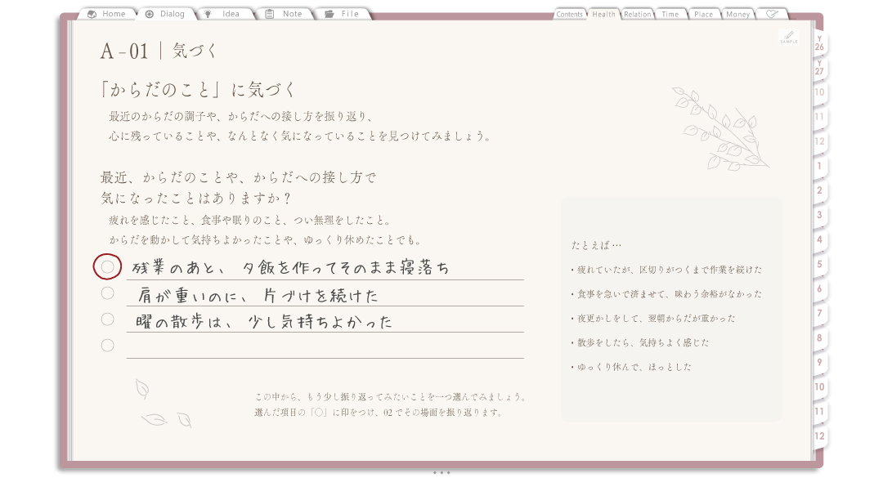Select side index tab 5
Image resolution: width=883 pixels, height=478 pixels.
coord(819,264)
